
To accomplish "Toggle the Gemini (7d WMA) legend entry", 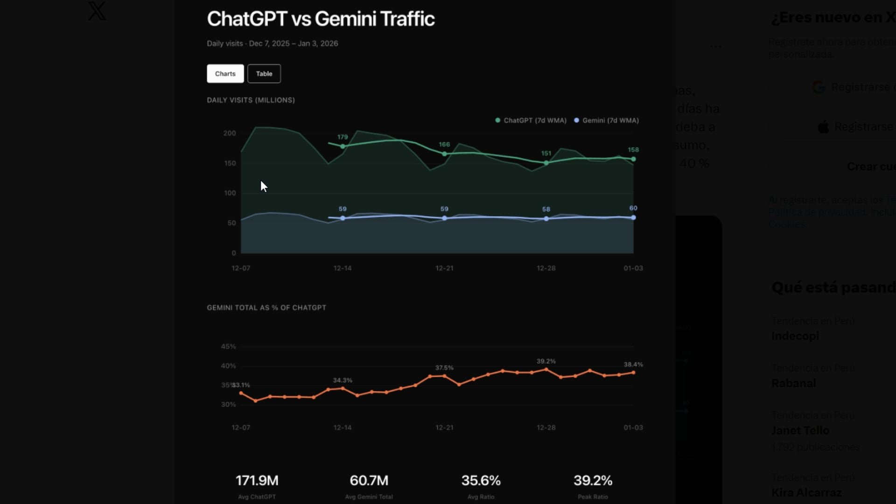I will tap(606, 120).
